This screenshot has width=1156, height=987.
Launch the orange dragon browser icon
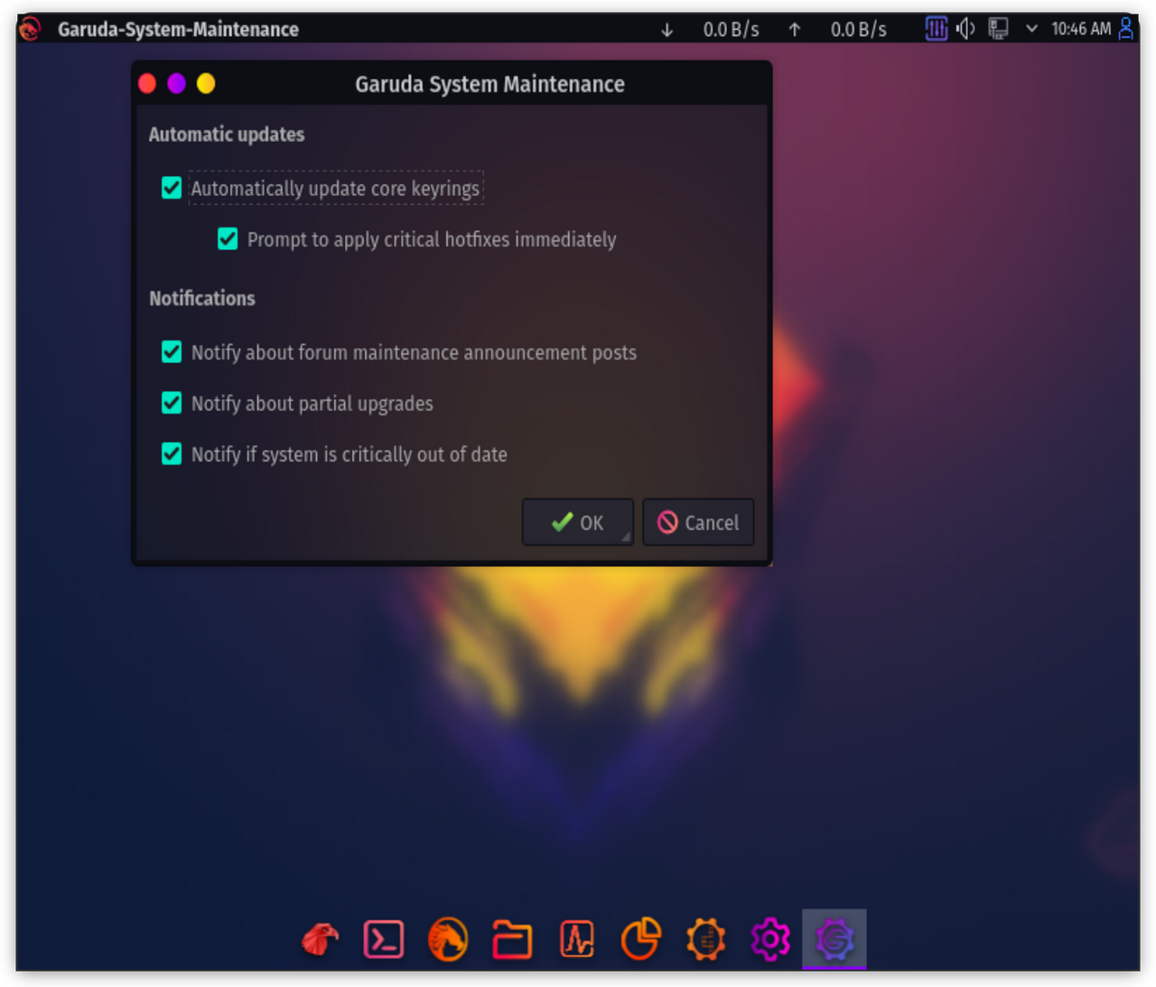coord(448,939)
